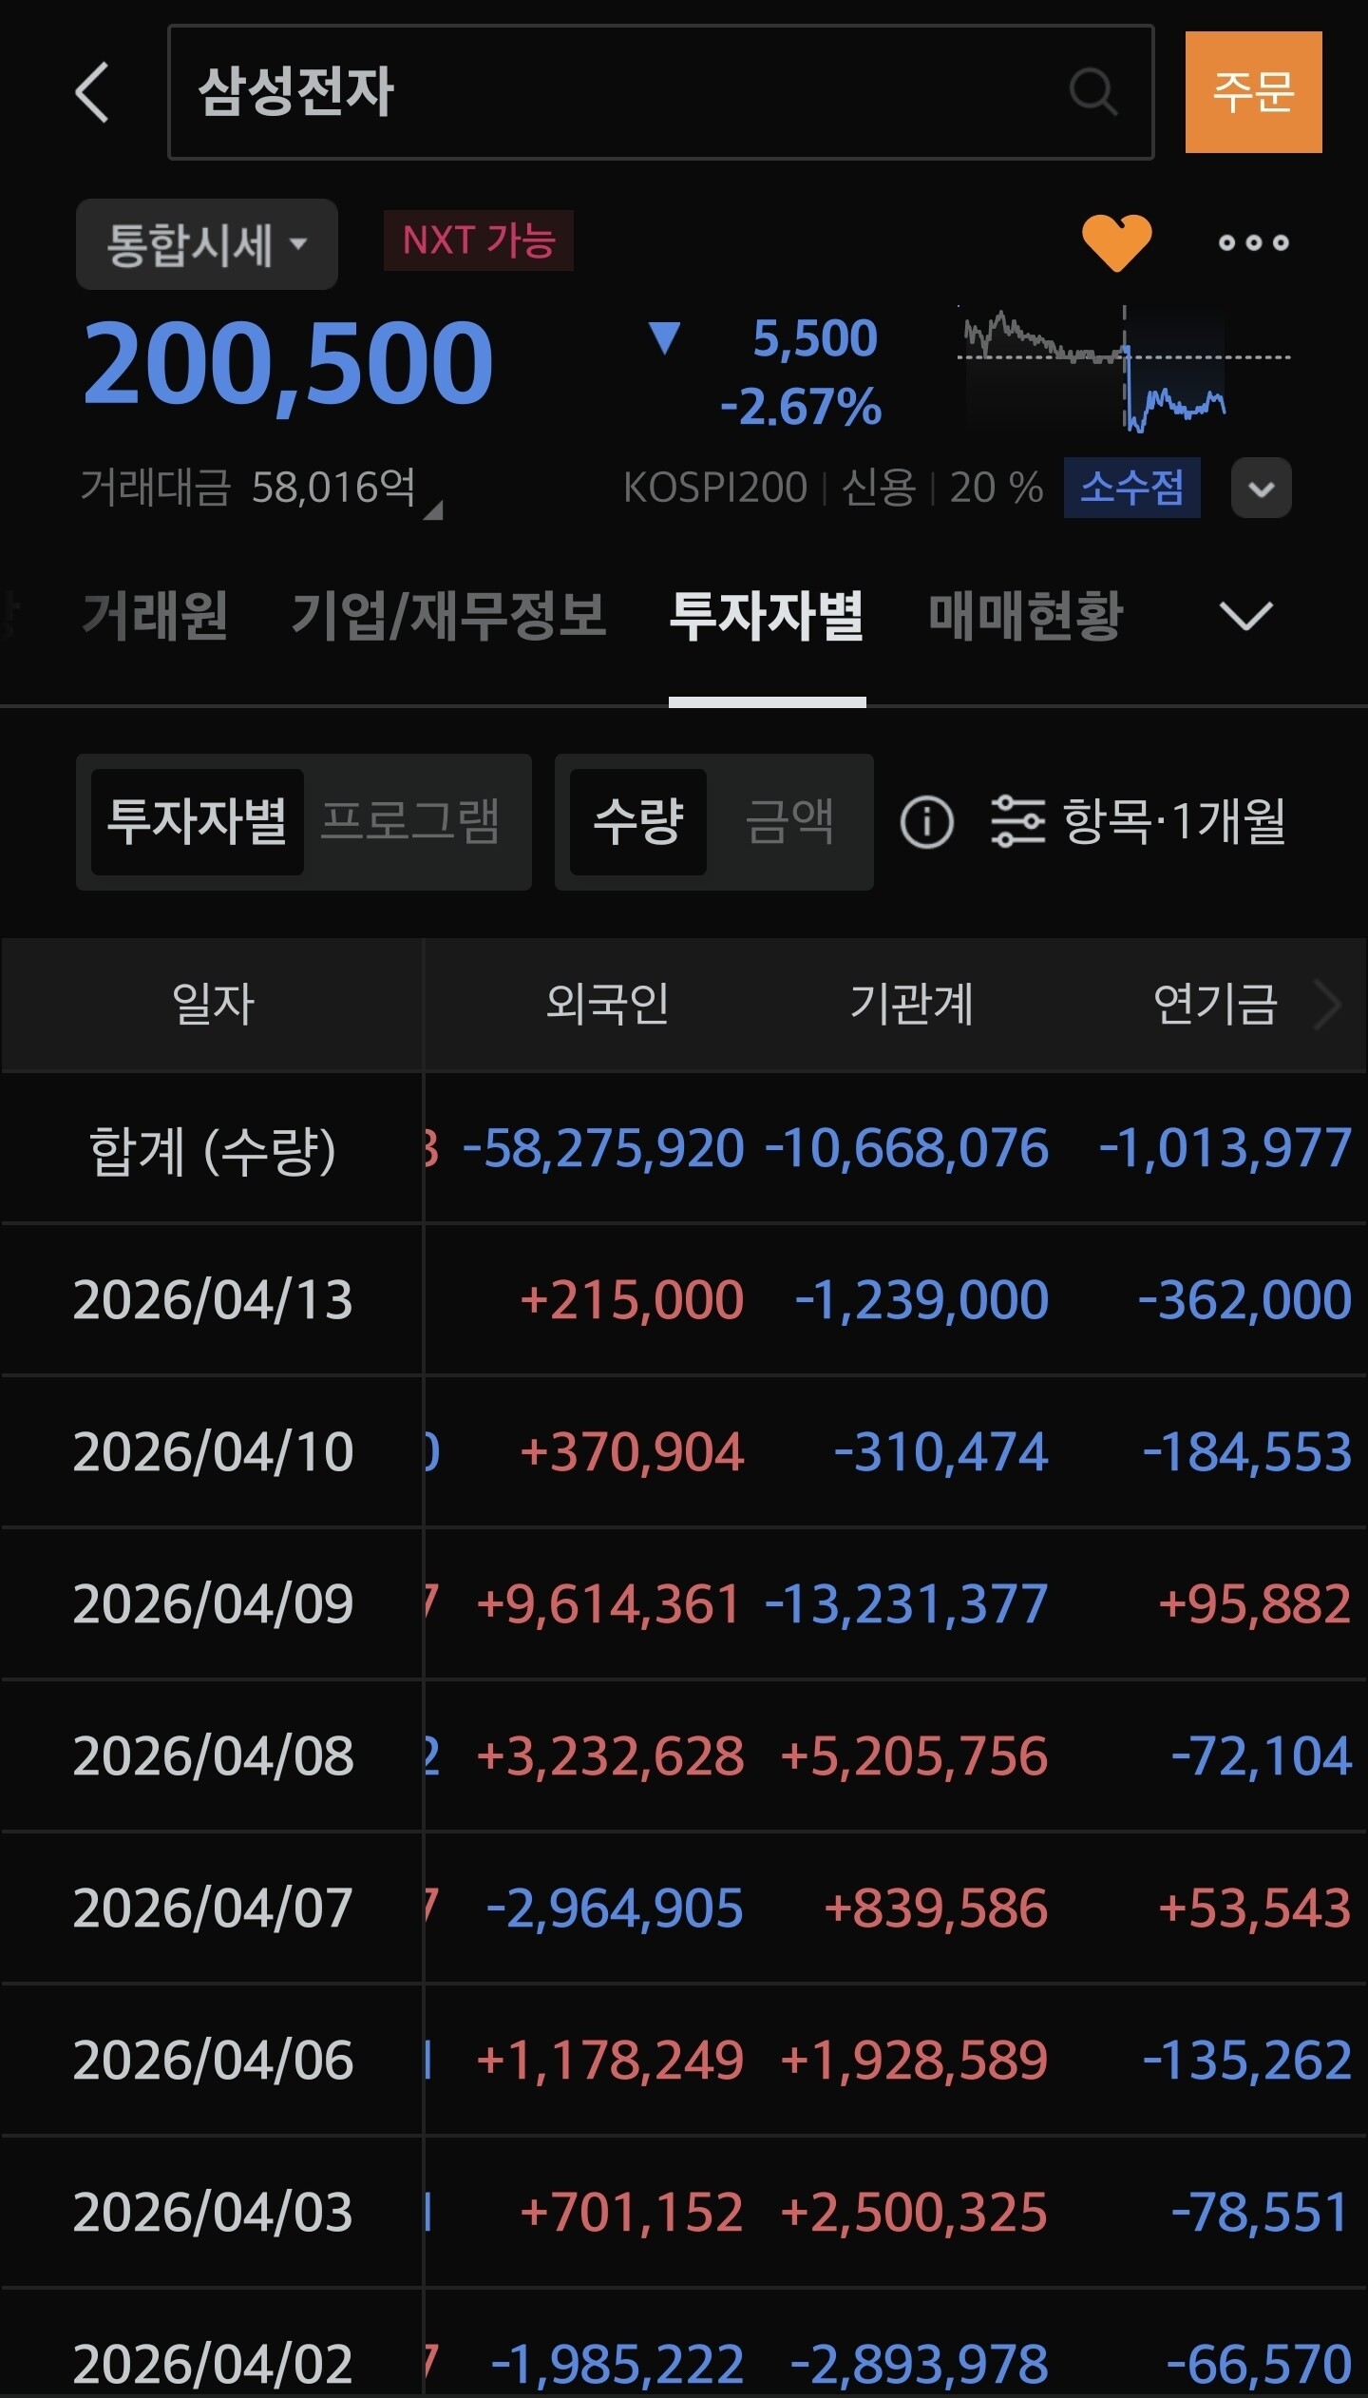The width and height of the screenshot is (1368, 2398).
Task: Select the 2026/04/02 date row
Action: tap(213, 2365)
